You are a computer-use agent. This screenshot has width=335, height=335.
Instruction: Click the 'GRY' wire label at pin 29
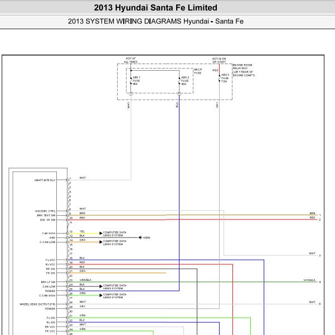coord(82,307)
